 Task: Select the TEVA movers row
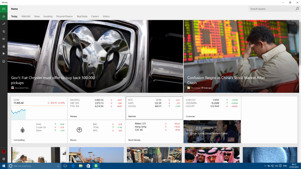108,127
